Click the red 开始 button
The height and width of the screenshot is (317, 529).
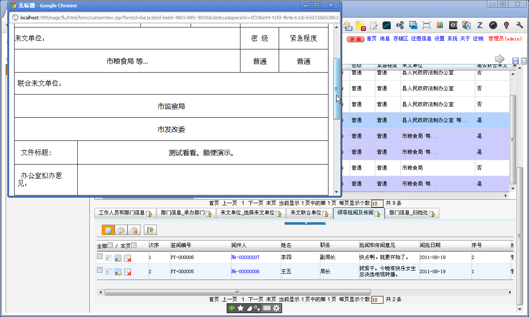point(355,39)
